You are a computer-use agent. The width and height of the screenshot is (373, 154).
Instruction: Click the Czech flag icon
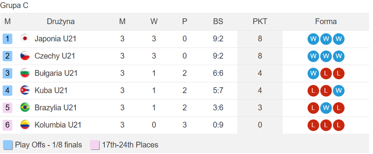(x=25, y=56)
